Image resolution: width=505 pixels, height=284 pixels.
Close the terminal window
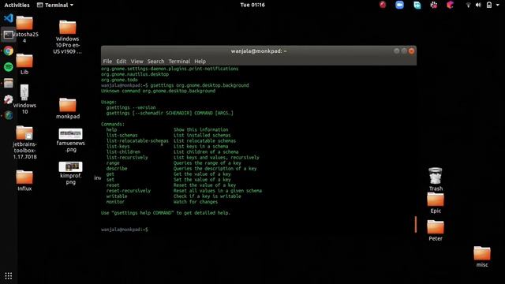pos(411,50)
